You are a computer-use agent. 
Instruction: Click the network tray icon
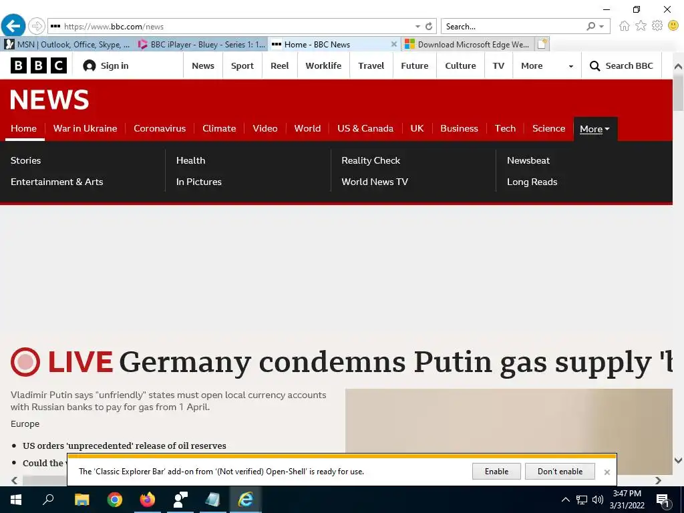pos(582,500)
